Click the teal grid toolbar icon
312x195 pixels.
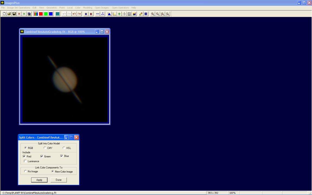coord(57,14)
